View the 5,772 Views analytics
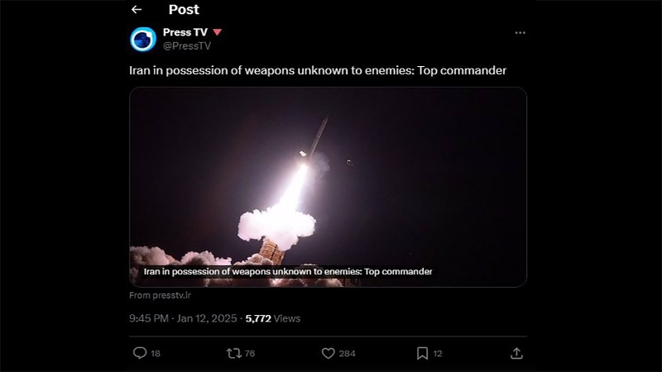662x372 pixels. pyautogui.click(x=273, y=318)
